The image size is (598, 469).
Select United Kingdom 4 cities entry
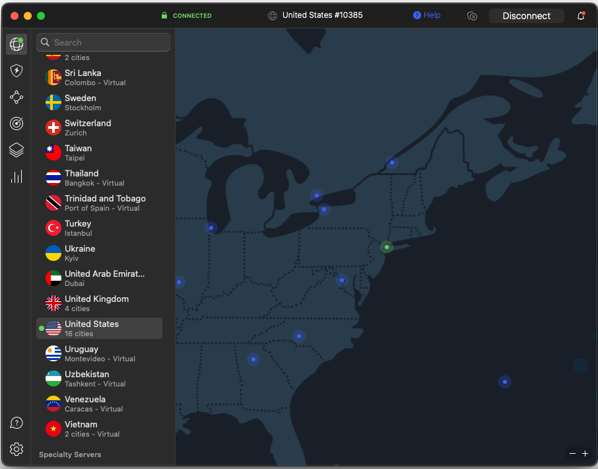click(x=100, y=303)
